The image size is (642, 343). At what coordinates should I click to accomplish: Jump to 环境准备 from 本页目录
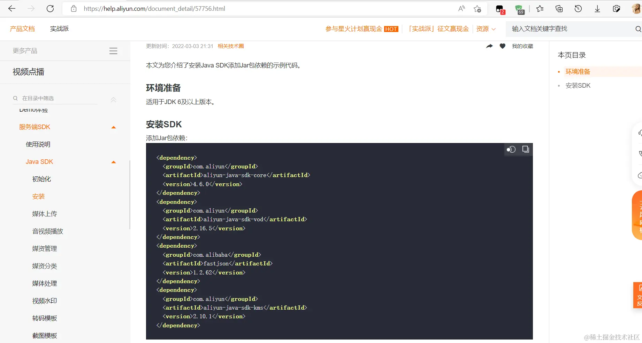578,71
